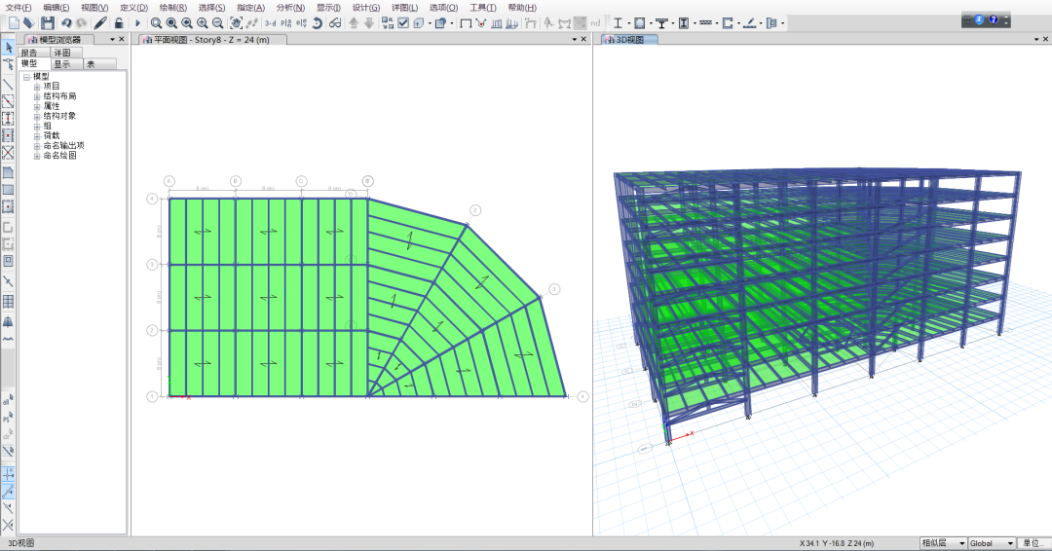1052x551 pixels.
Task: Open the 分析(N) menu
Action: tap(290, 8)
